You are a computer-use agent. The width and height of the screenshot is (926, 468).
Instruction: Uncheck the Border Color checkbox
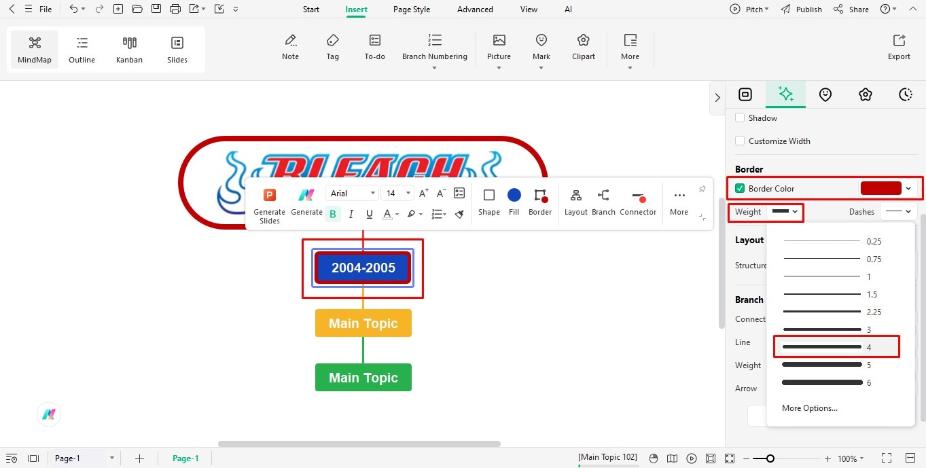(x=740, y=188)
